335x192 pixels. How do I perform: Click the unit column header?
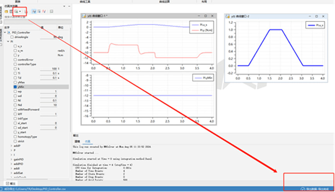pos(61,27)
